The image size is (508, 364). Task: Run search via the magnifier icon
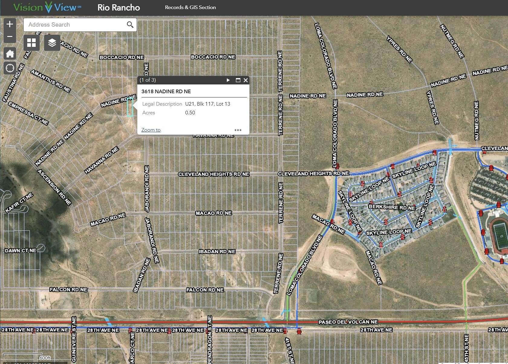point(130,25)
